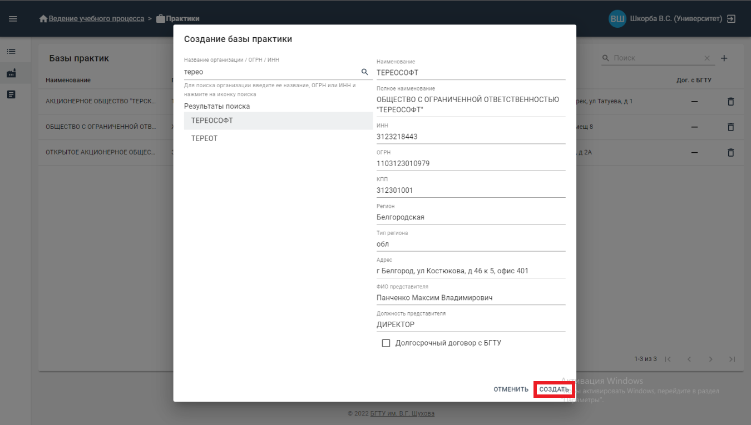
Task: Click Наименование column header
Action: pos(68,80)
